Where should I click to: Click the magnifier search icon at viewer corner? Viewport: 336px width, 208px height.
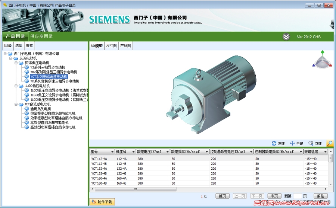330,143
